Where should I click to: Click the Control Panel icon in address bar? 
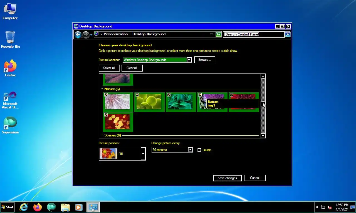point(96,34)
